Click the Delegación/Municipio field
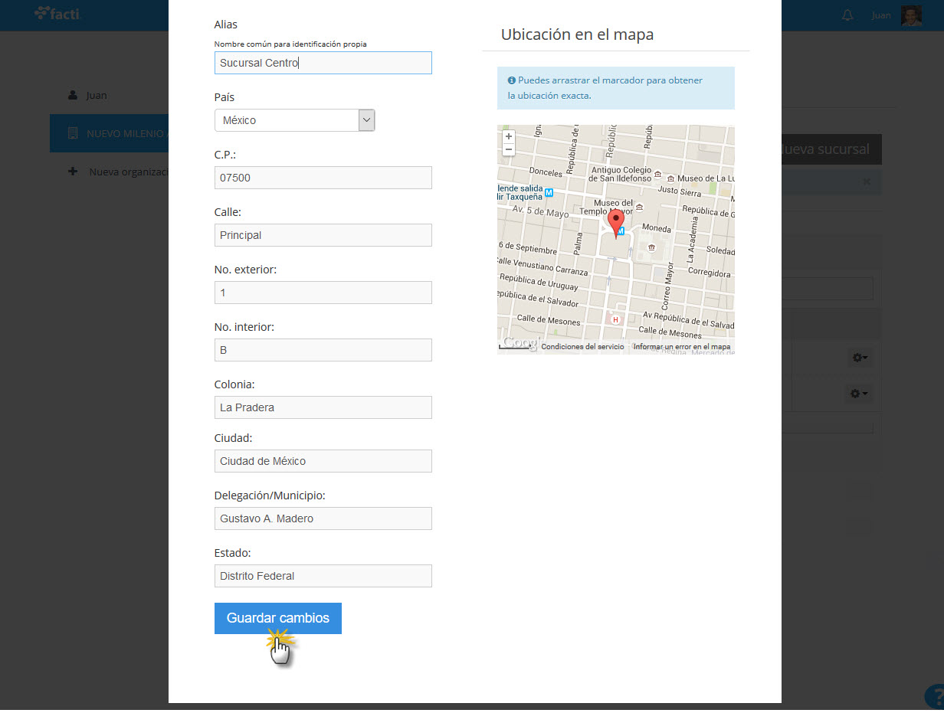 click(323, 518)
